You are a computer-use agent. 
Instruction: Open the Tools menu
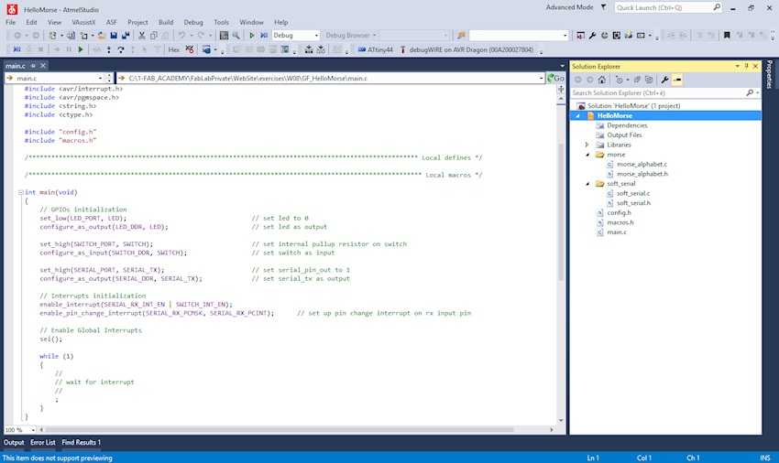[221, 22]
